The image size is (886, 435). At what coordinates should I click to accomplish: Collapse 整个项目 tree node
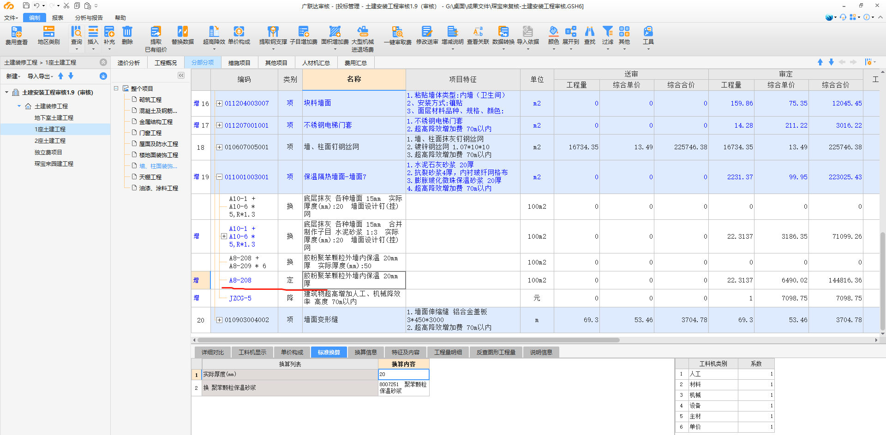[x=116, y=88]
